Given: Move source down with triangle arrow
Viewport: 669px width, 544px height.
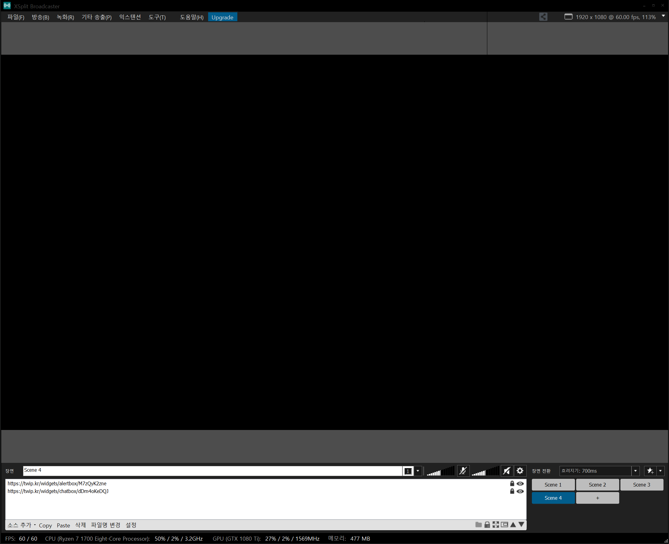Looking at the screenshot, I should click(x=521, y=525).
